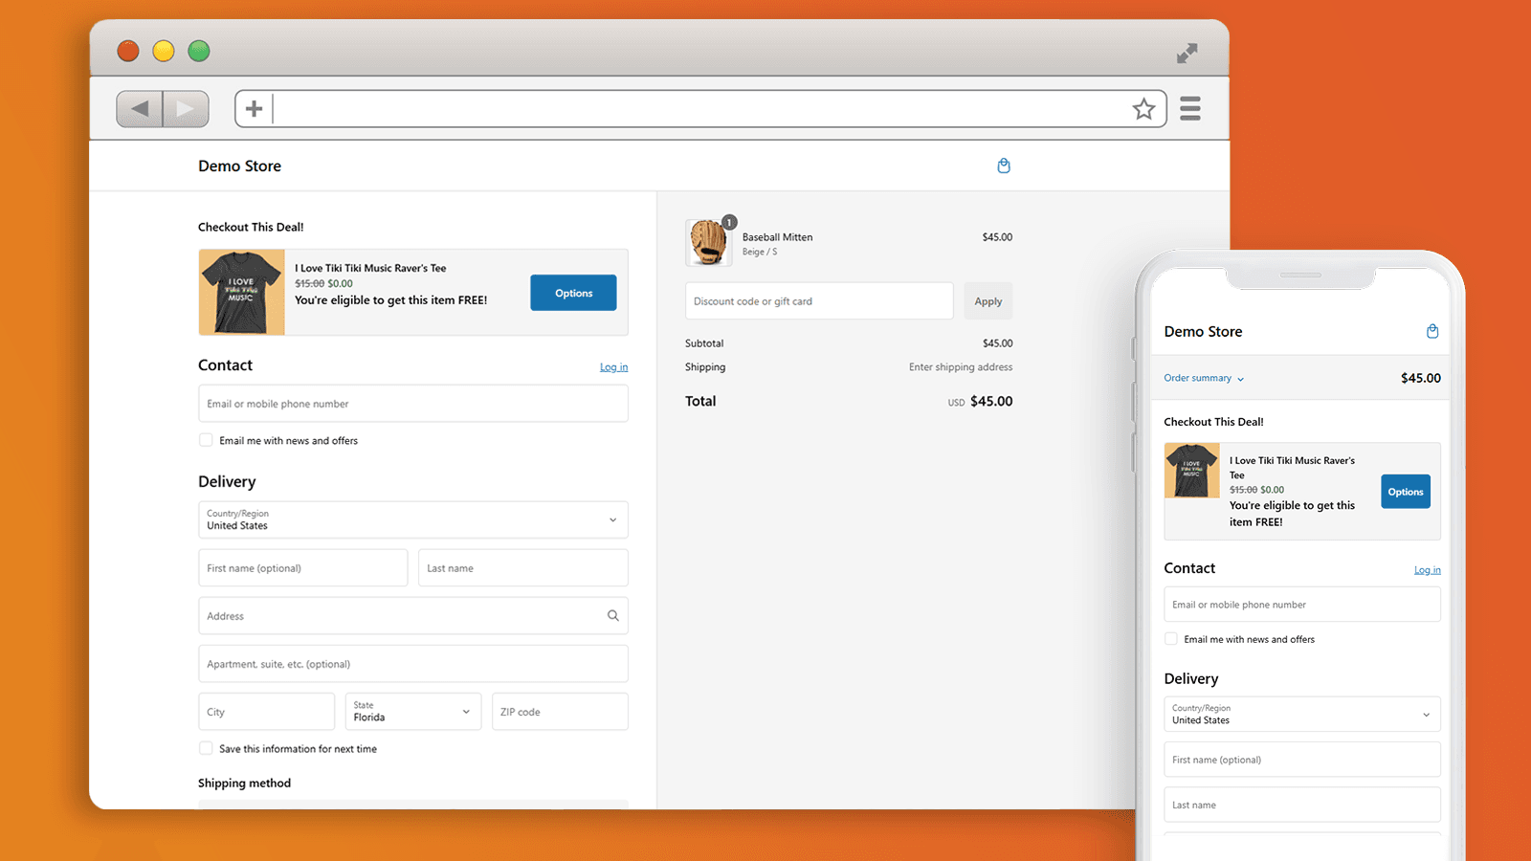
Task: Click the Discount code or gift card field
Action: click(x=819, y=301)
